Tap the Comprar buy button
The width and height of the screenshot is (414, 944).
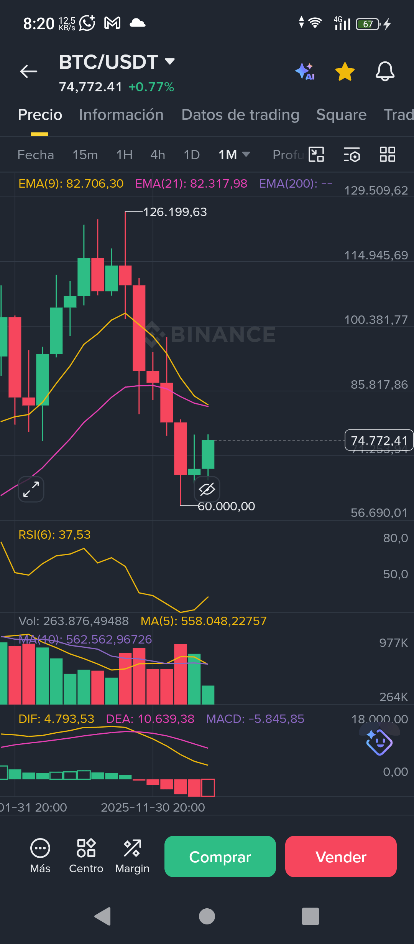pos(220,857)
